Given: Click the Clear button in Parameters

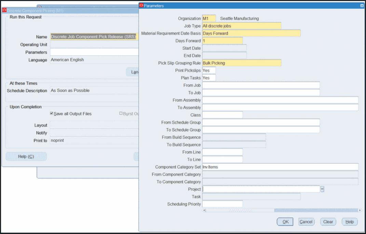Looking at the screenshot, I should tap(328, 222).
